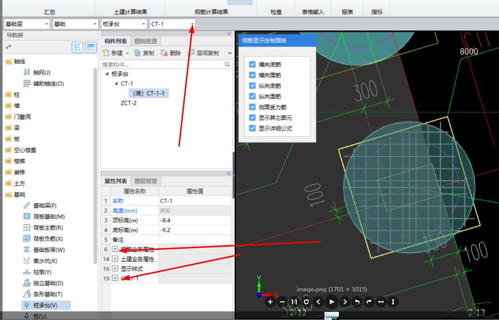
Task: Go to previous image in viewer
Action: coord(318,302)
